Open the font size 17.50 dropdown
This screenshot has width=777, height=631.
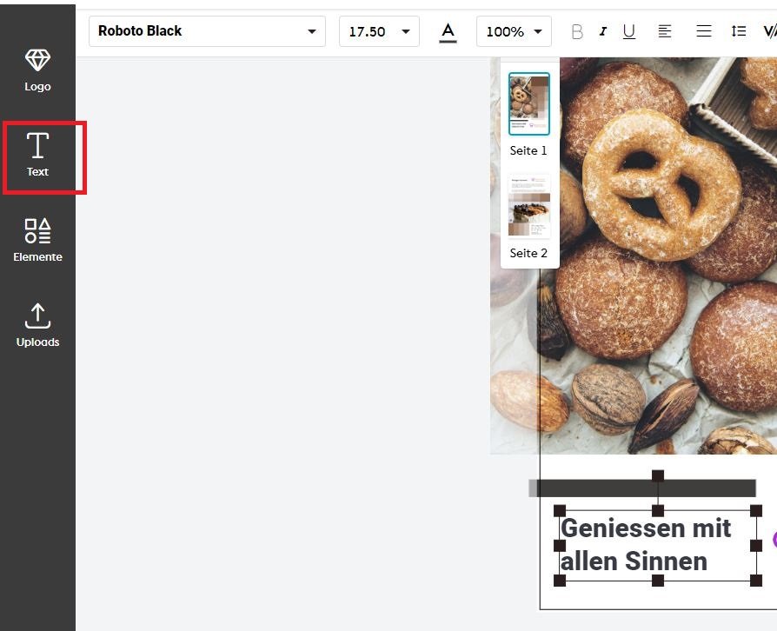[379, 31]
